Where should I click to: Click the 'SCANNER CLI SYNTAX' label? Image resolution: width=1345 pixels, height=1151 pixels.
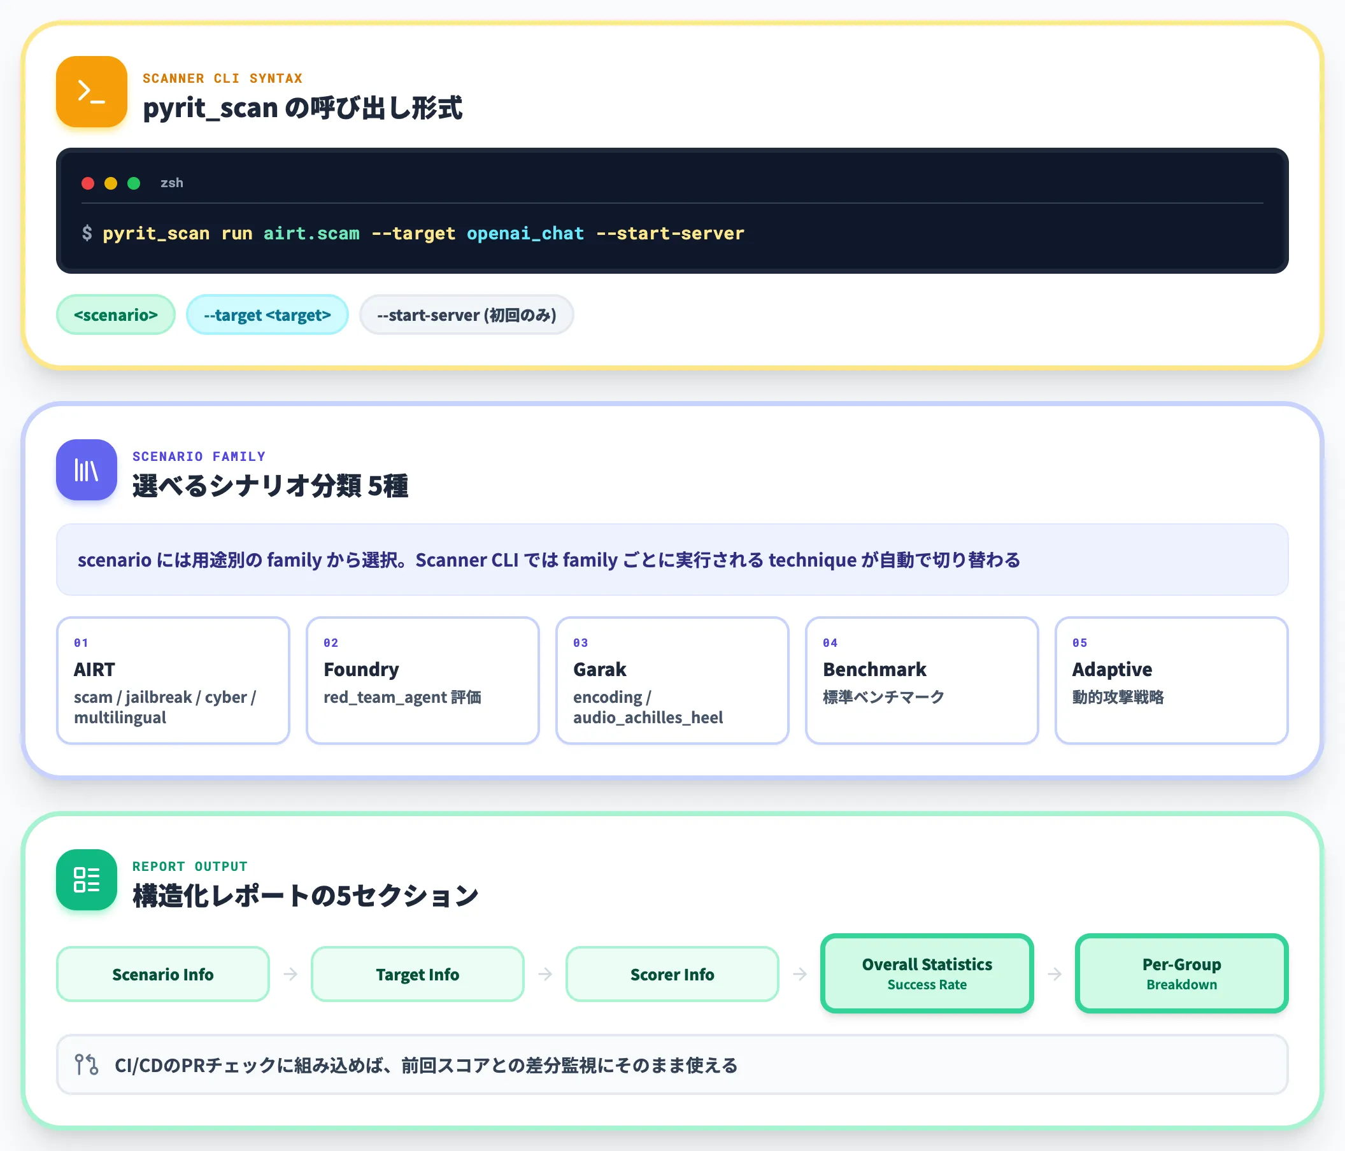pos(223,78)
